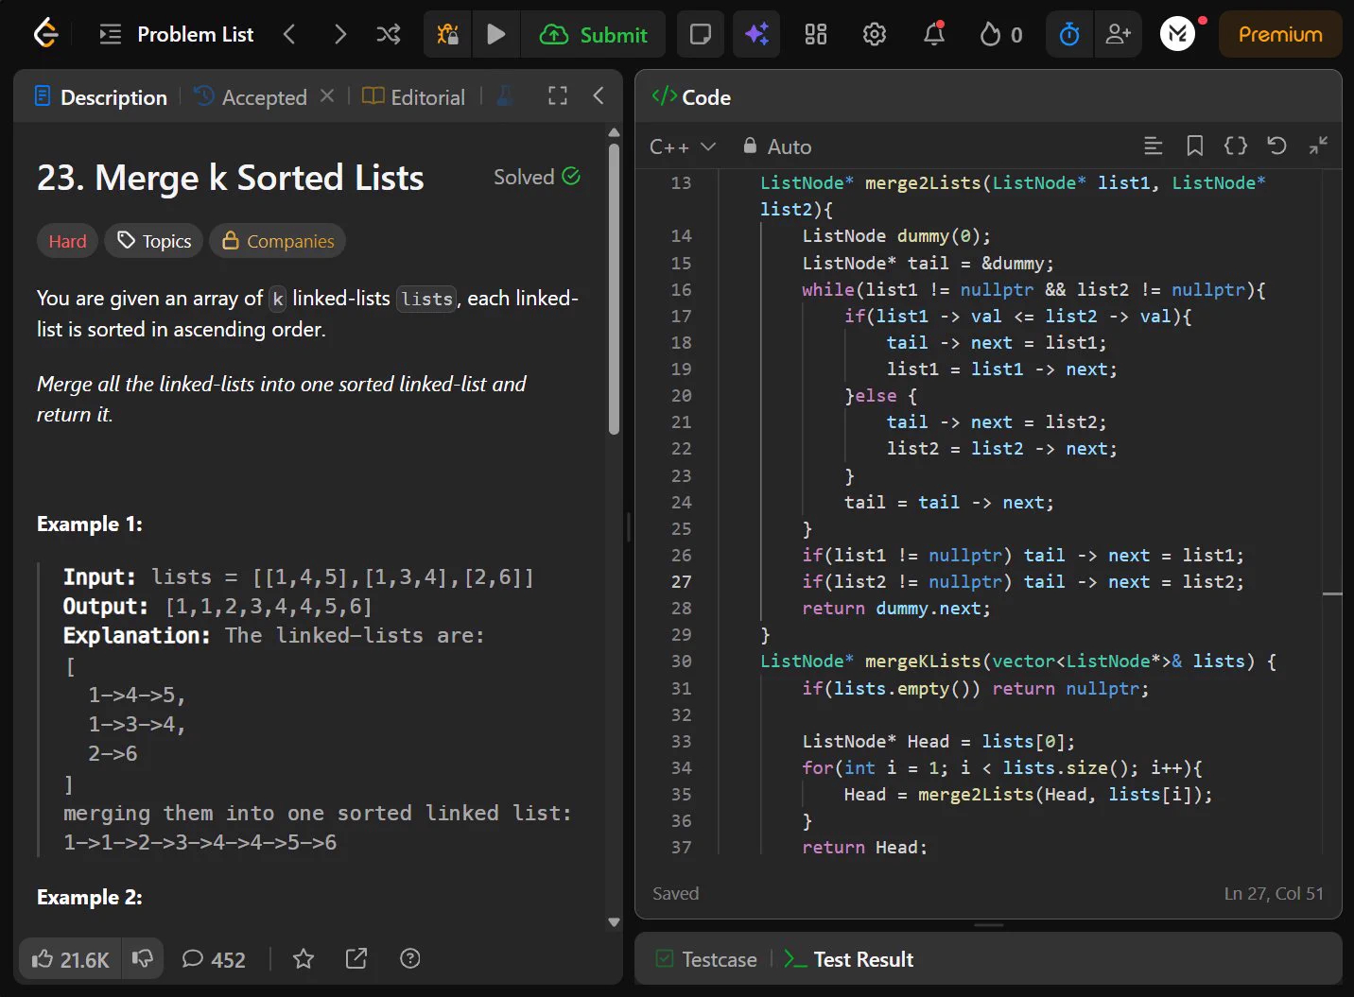
Task: Open the AI sparkle assistant
Action: [756, 35]
